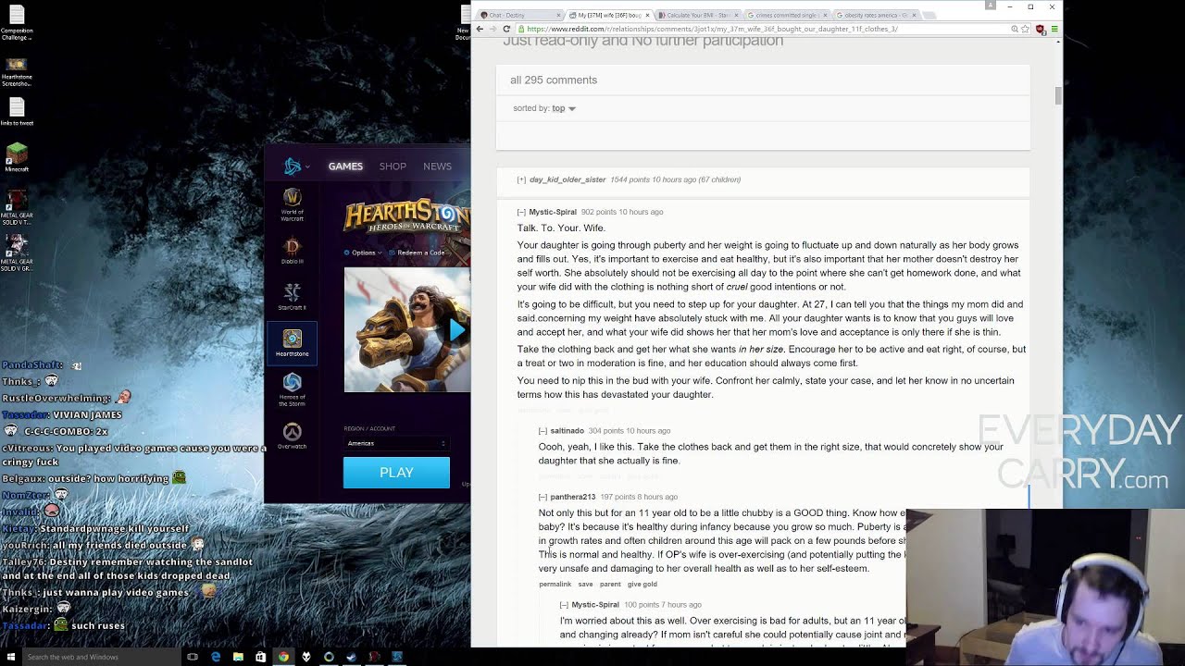Open Minecraft desktop shortcut
This screenshot has height=666, width=1185.
(x=17, y=157)
